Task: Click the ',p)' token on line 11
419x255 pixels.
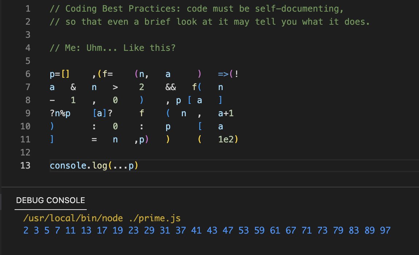Action: [x=142, y=139]
